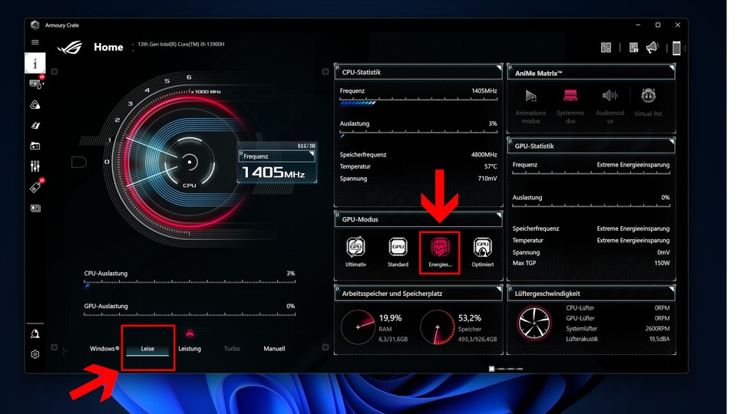Click the small gear right of Manuell mode
The image size is (737, 414).
[x=326, y=347]
